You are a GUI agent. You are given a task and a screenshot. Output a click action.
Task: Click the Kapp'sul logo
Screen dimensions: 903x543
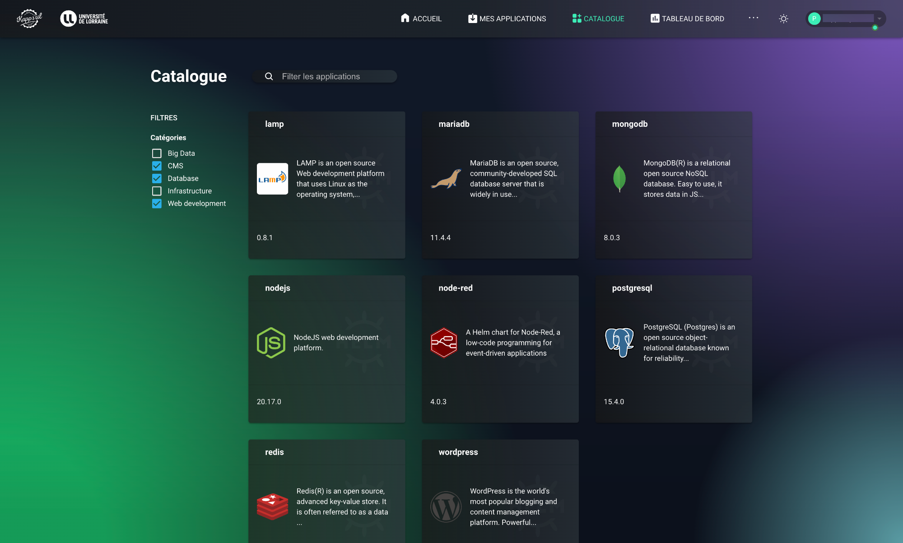(29, 19)
